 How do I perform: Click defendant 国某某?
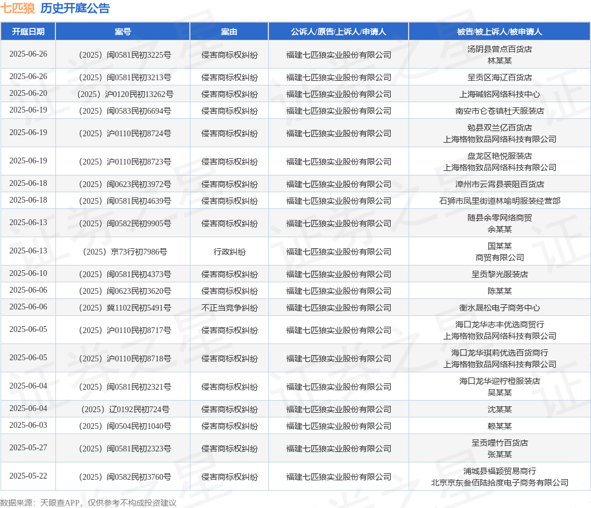500,246
